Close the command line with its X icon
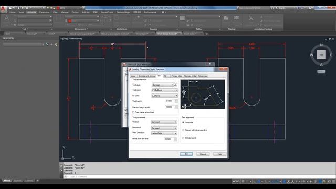The height and width of the screenshot is (189, 336). pyautogui.click(x=61, y=165)
